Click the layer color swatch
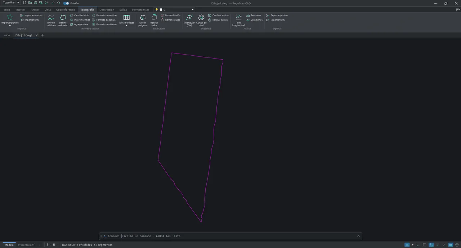Viewport: 461px width, 248px height. coord(161,10)
